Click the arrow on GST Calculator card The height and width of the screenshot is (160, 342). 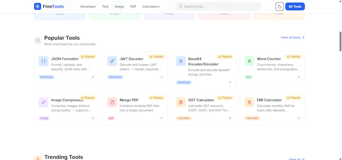pyautogui.click(x=230, y=118)
